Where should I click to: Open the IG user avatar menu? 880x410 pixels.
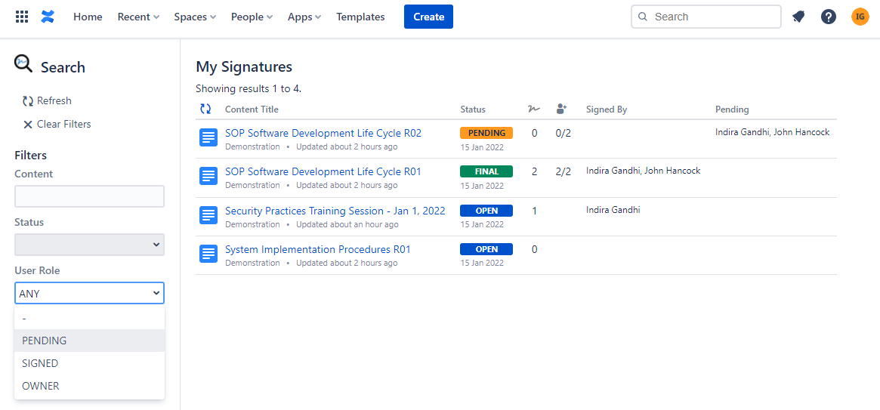pyautogui.click(x=860, y=17)
